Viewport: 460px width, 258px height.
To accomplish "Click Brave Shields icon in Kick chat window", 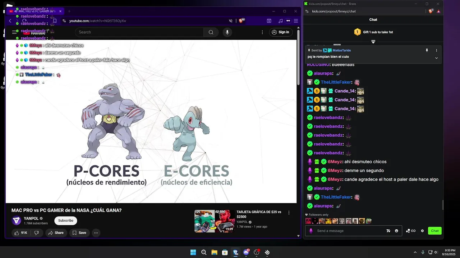I will tap(431, 11).
